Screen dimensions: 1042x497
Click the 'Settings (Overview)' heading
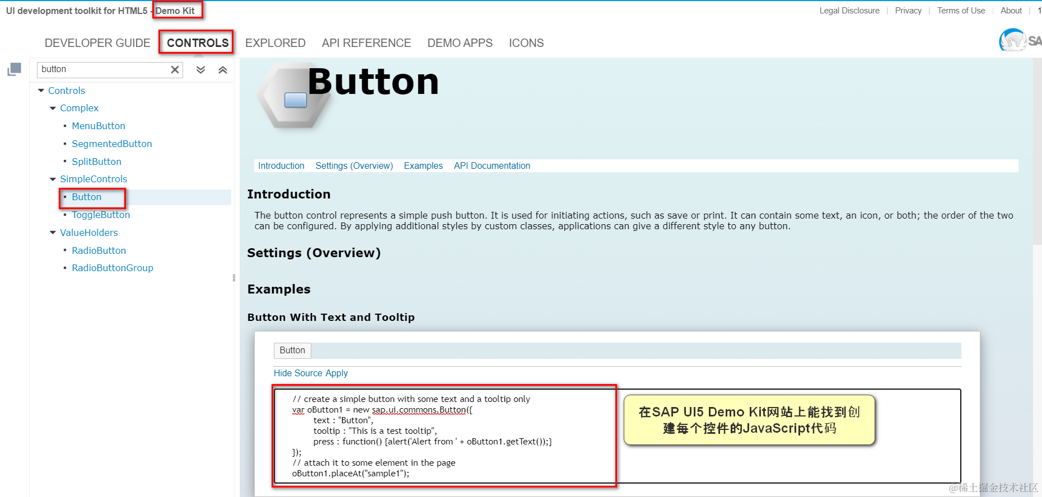pos(314,253)
